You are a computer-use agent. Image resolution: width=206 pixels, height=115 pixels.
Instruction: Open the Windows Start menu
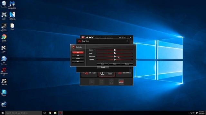click(3, 113)
